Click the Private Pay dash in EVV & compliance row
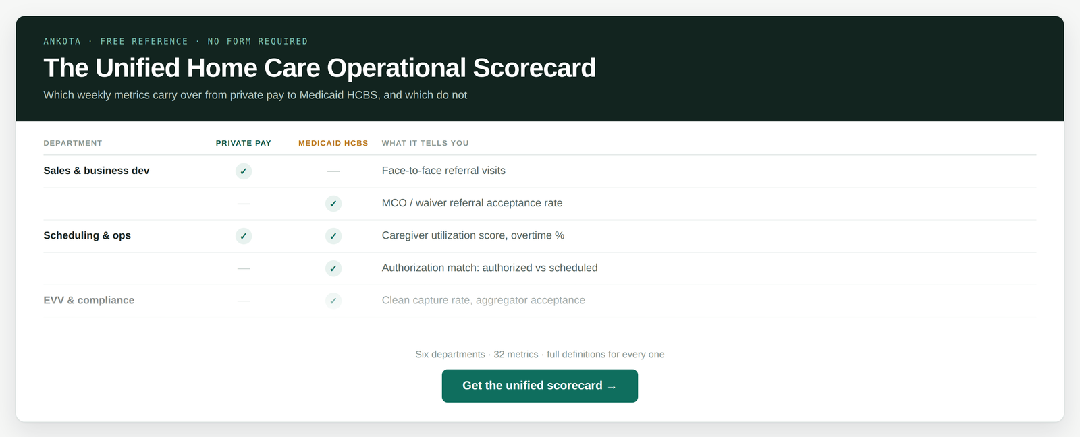The height and width of the screenshot is (437, 1080). pos(244,301)
